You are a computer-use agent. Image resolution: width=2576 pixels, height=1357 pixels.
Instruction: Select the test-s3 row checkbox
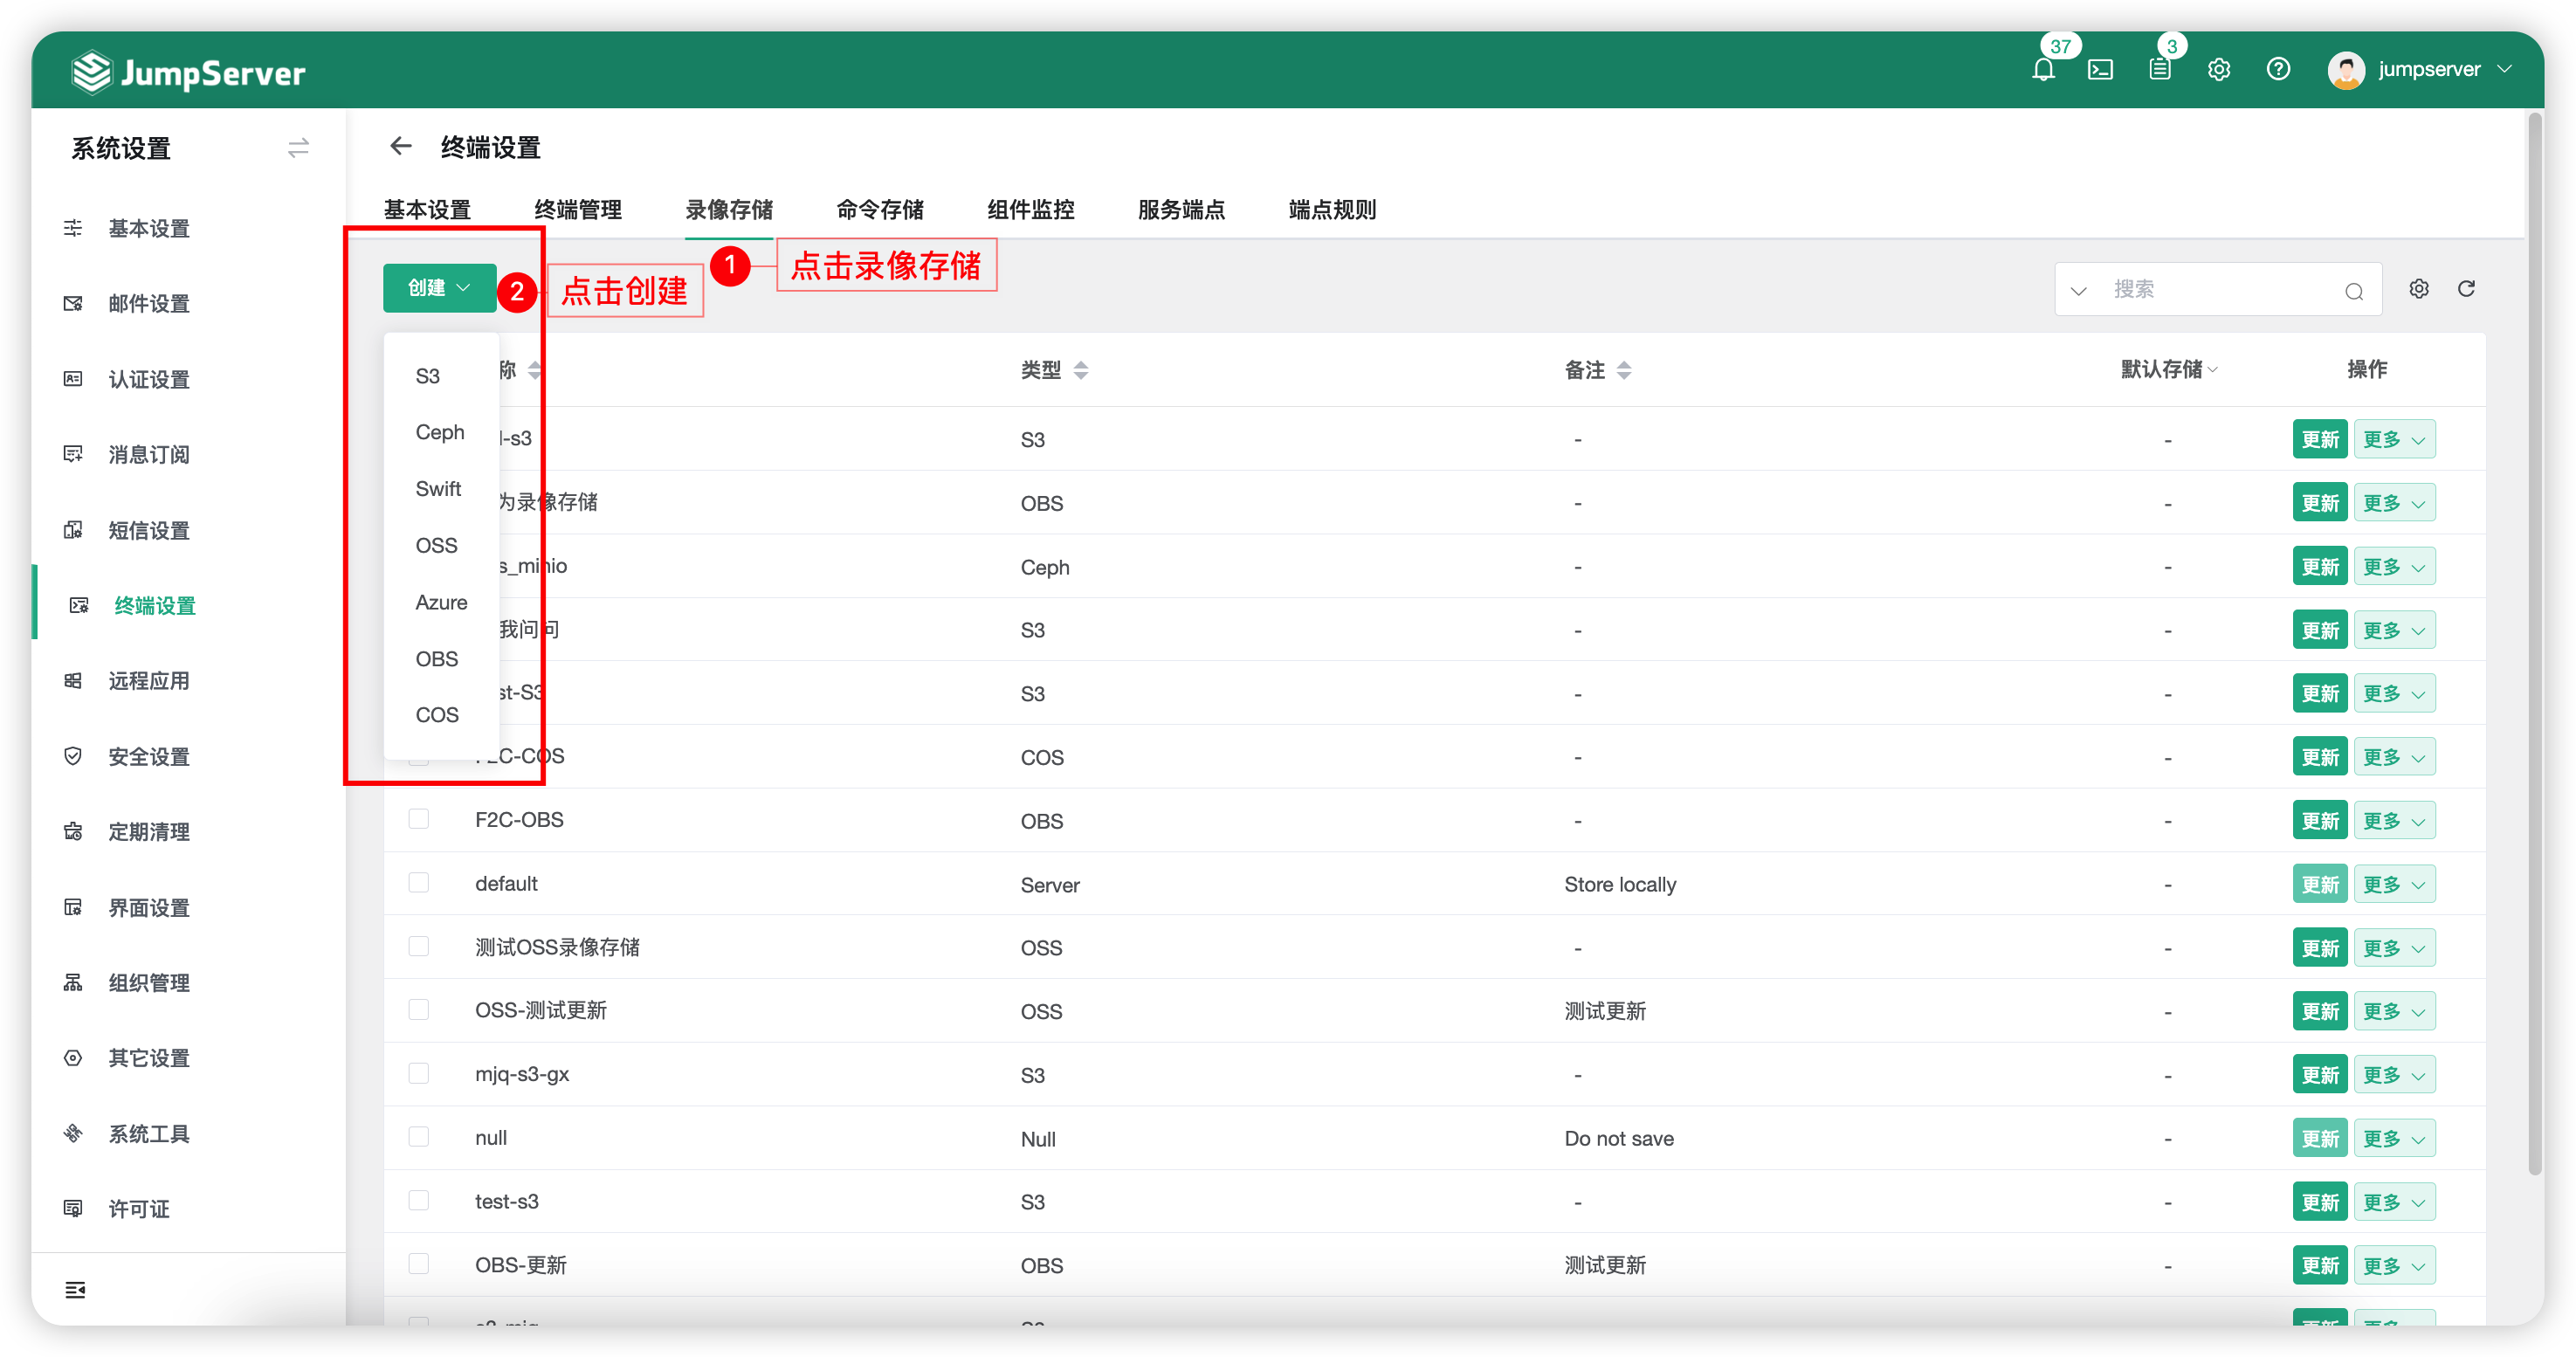(x=419, y=1200)
